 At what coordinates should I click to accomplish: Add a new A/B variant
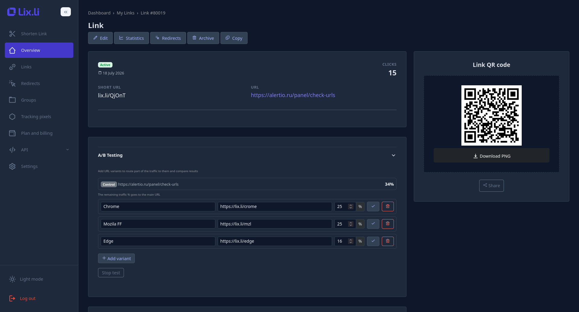pos(116,258)
